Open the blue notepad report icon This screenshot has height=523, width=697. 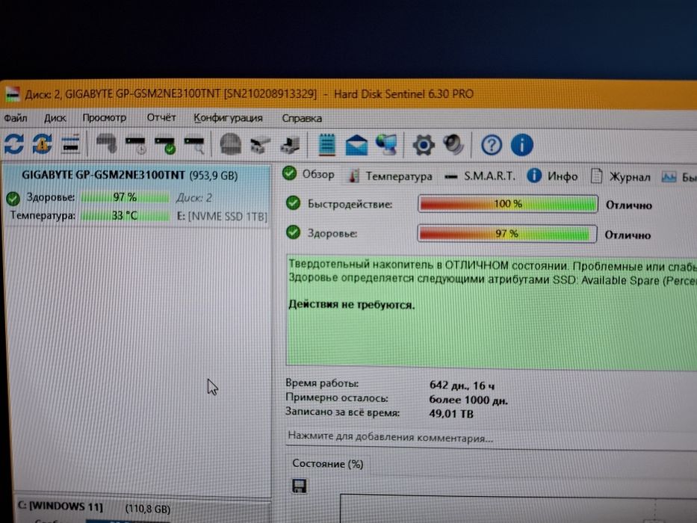[x=327, y=144]
